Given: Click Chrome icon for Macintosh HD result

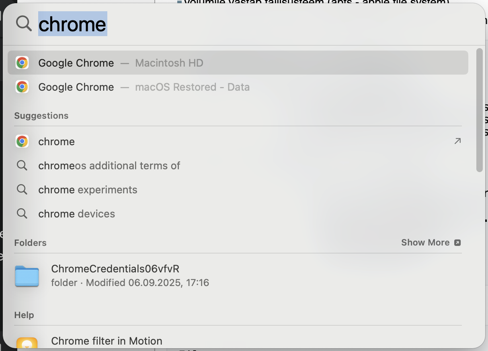Looking at the screenshot, I should [x=22, y=63].
